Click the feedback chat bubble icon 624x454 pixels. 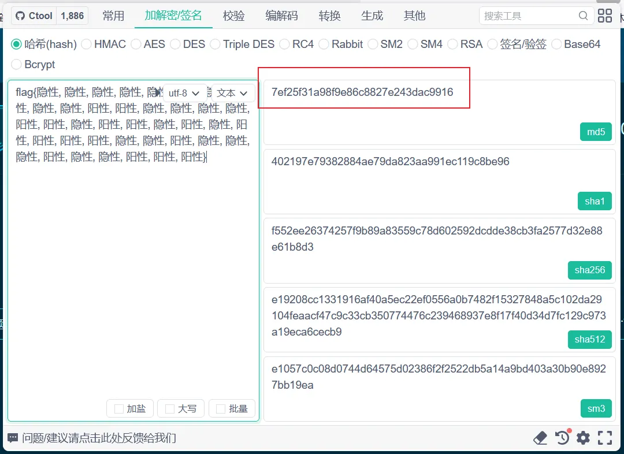(x=13, y=438)
